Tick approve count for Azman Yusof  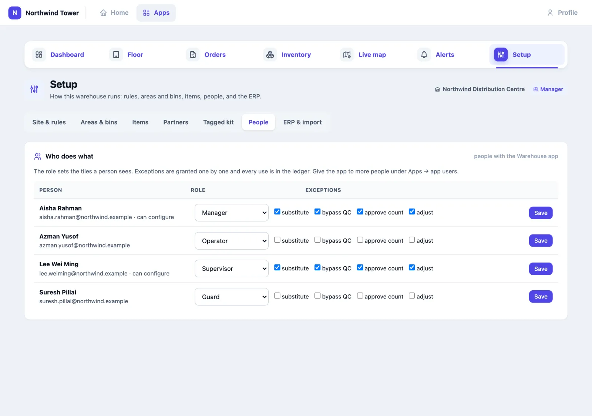tap(360, 240)
